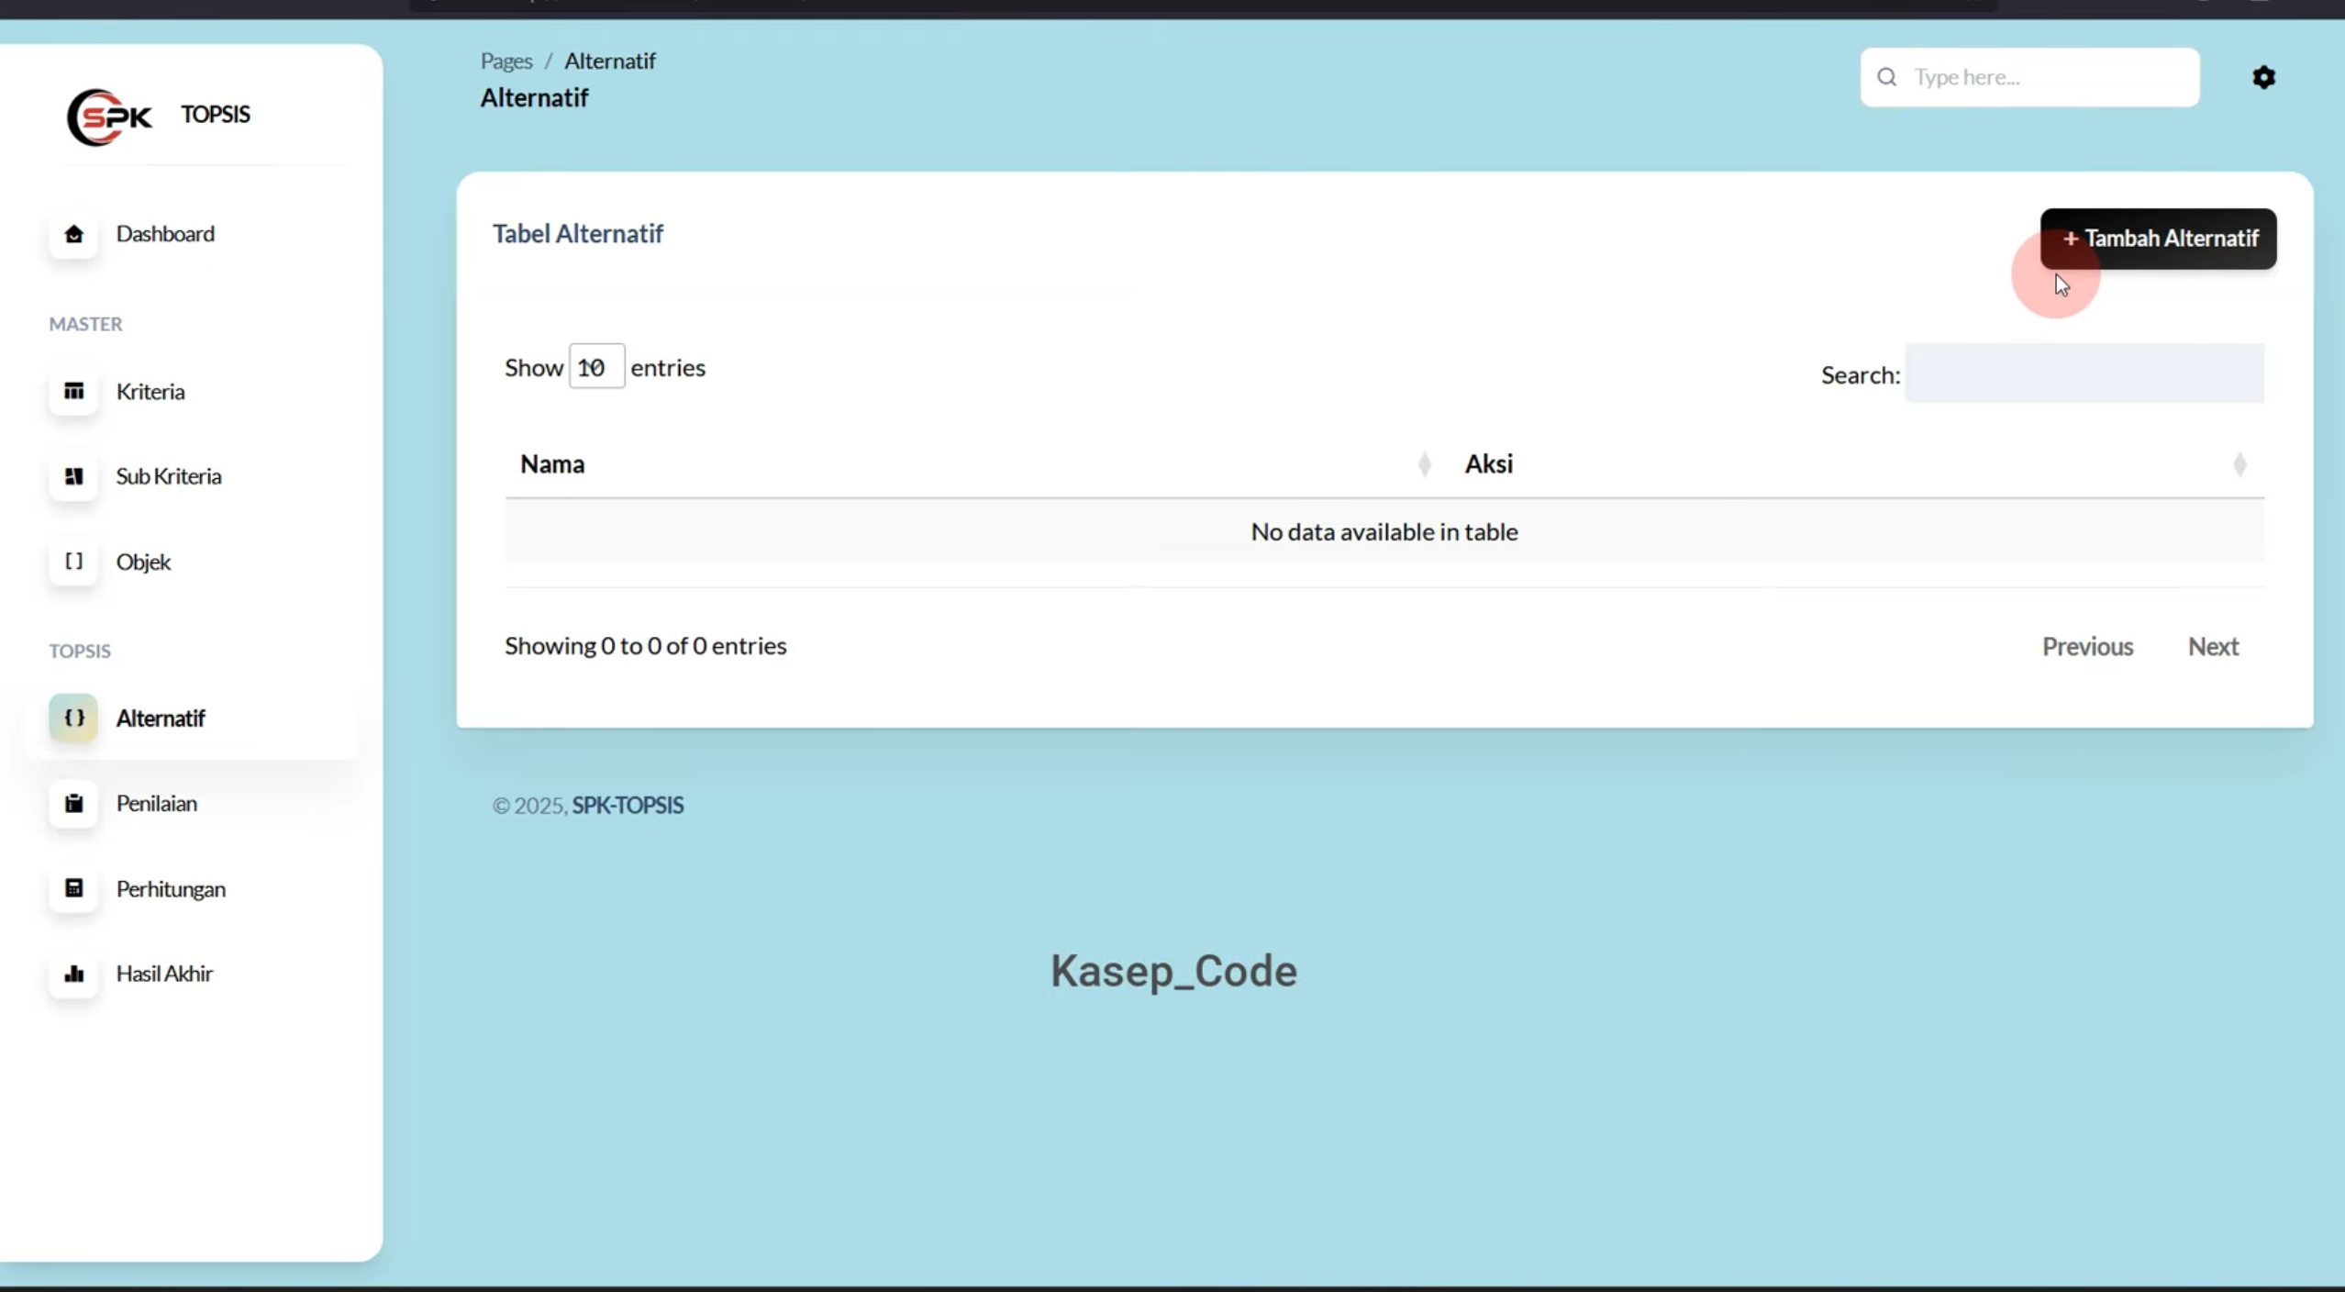Viewport: 2345px width, 1292px height.
Task: Focus the table Search input field
Action: coord(2084,373)
